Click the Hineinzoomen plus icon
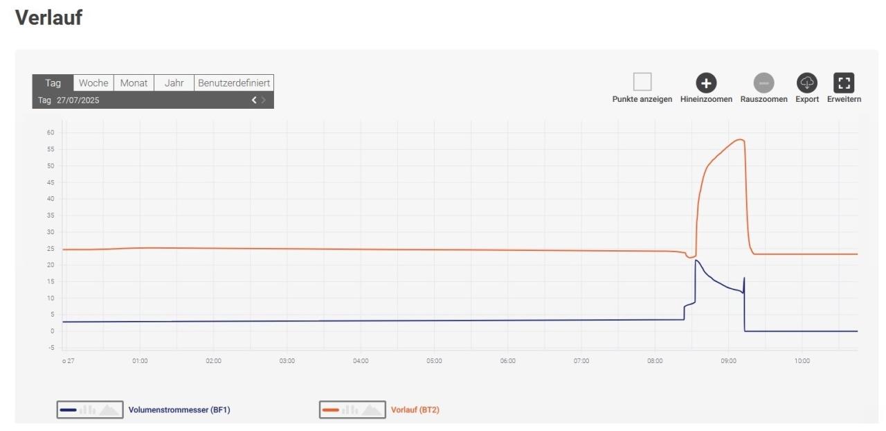The width and height of the screenshot is (886, 431). (706, 83)
